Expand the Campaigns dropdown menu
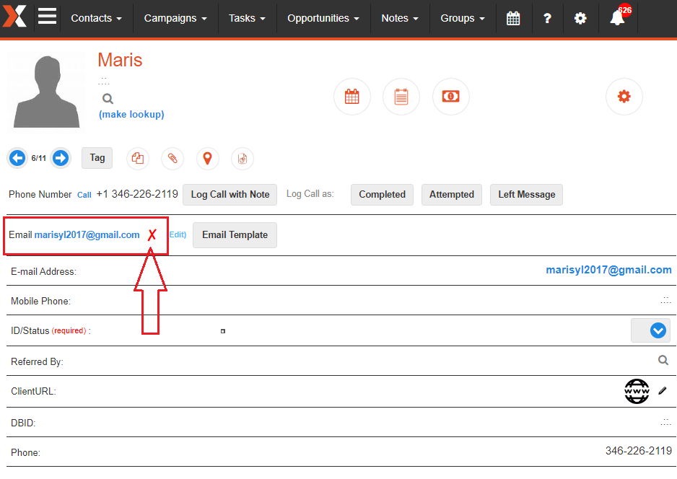Image resolution: width=677 pixels, height=479 pixels. [175, 18]
